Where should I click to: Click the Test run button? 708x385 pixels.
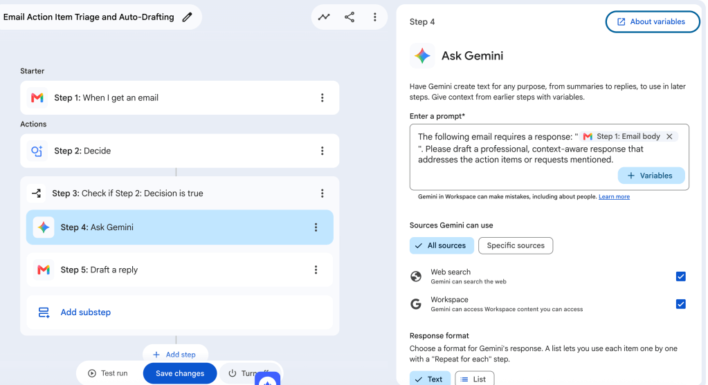click(108, 373)
